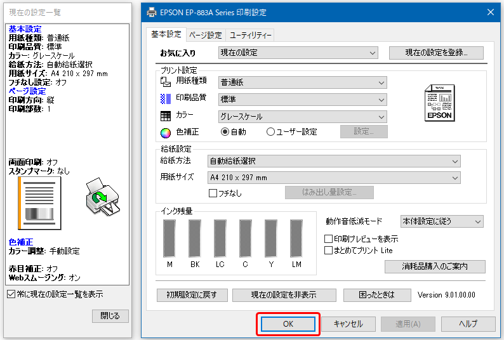Click the 現在の設定を登録 button
The width and height of the screenshot is (504, 340).
[436, 53]
